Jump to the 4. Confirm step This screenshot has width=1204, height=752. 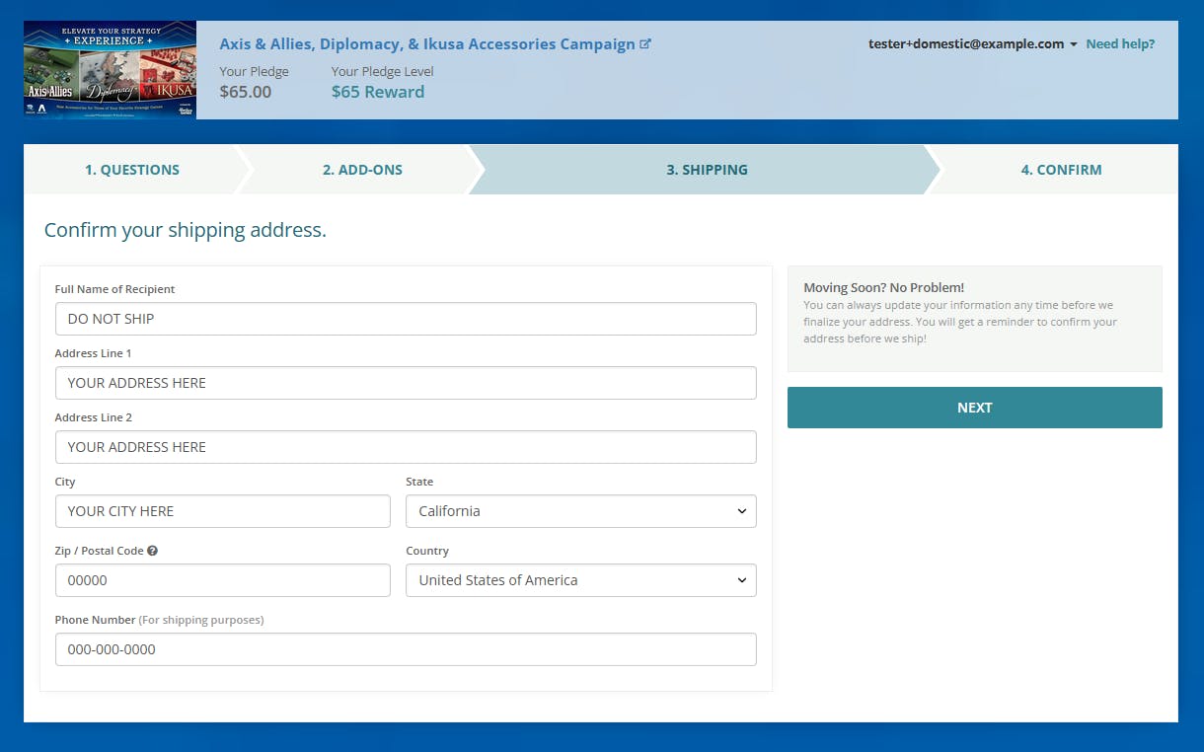click(x=1061, y=170)
